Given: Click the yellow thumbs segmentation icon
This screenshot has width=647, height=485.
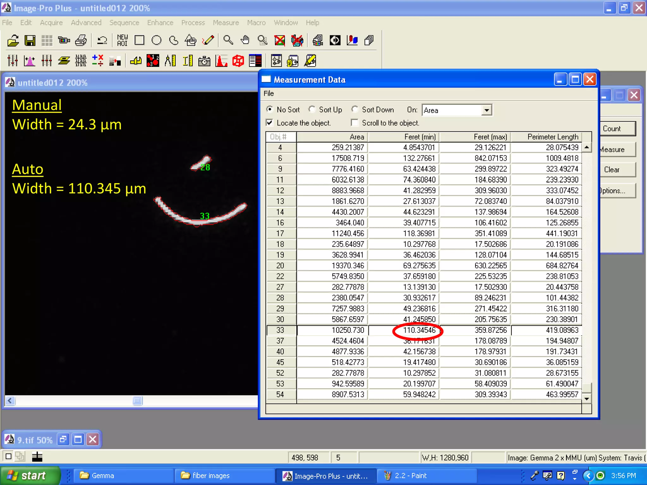Looking at the screenshot, I should pos(136,60).
